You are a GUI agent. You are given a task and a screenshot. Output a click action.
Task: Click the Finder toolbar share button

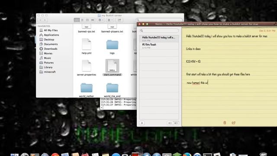coord(119,20)
